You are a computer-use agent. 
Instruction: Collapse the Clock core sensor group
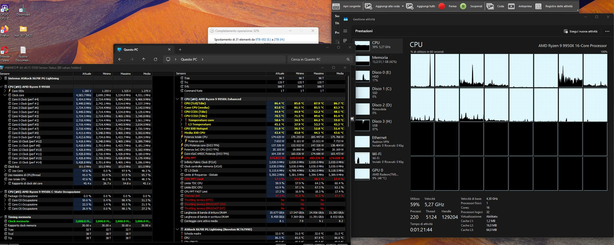tap(5, 95)
